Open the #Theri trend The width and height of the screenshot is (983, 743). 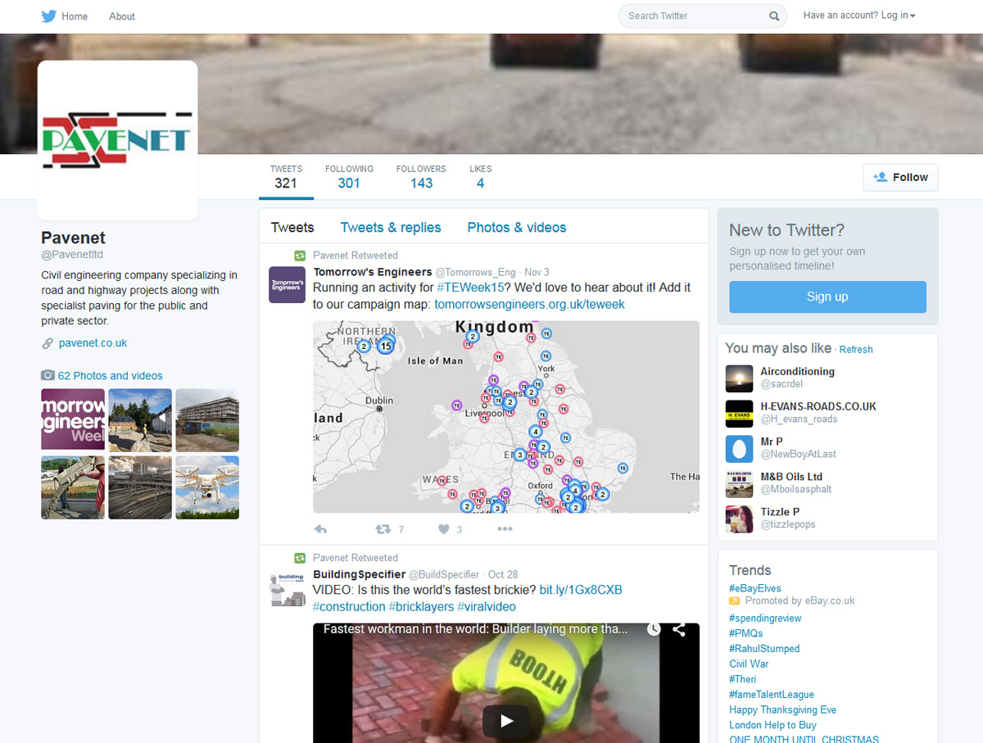point(743,679)
